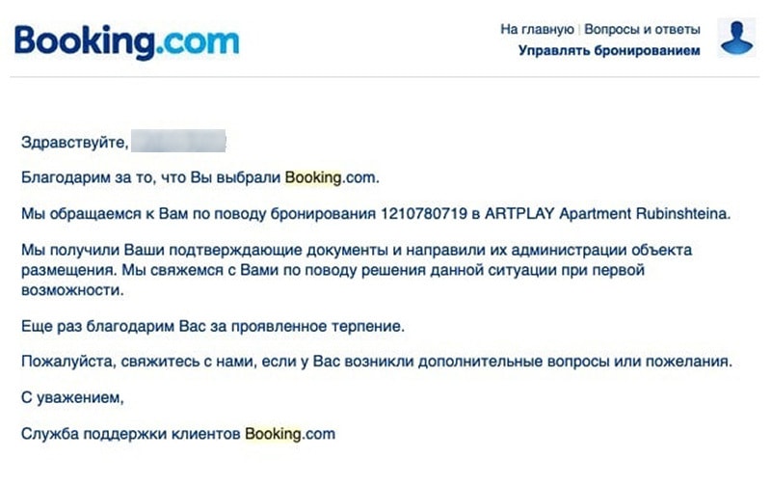Click the Booking.com logo

pos(126,41)
